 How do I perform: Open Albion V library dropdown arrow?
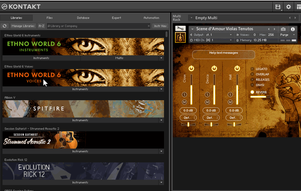coord(161,120)
